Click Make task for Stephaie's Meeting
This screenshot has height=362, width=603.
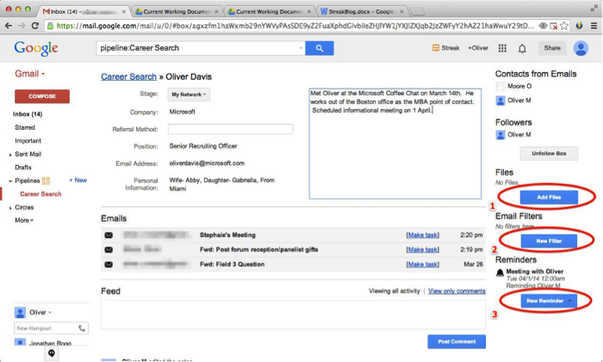[423, 235]
